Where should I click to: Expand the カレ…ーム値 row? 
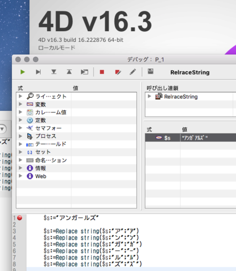click(x=20, y=112)
